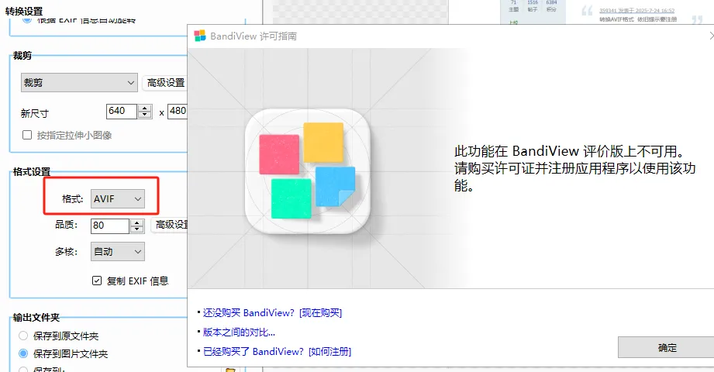Open 版本之间的对比... link

(x=239, y=332)
